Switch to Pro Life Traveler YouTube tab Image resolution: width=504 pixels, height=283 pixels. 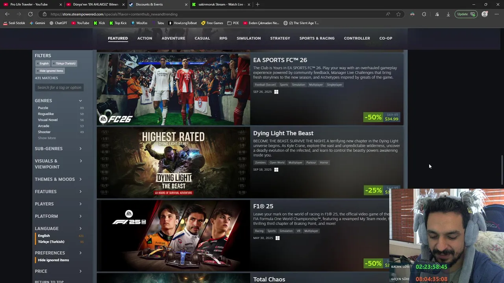tap(31, 4)
